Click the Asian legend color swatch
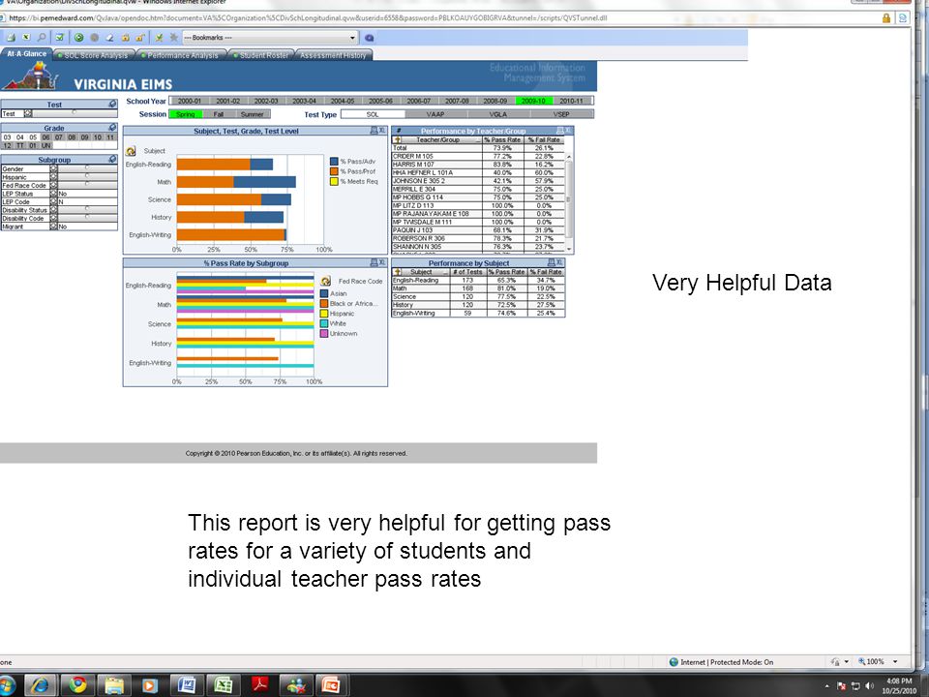The height and width of the screenshot is (697, 929). [x=324, y=293]
